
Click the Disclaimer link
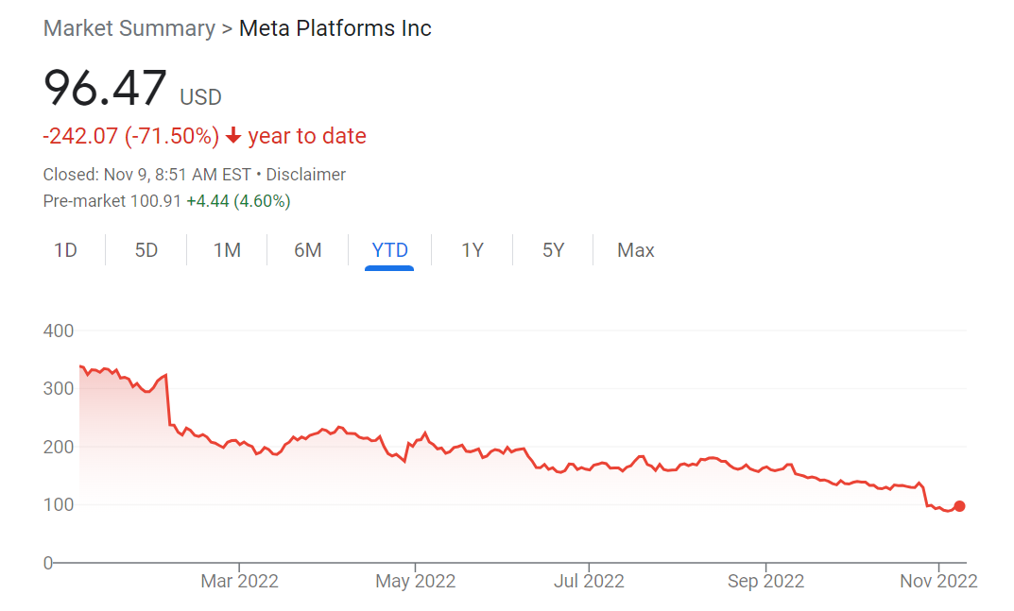[306, 175]
